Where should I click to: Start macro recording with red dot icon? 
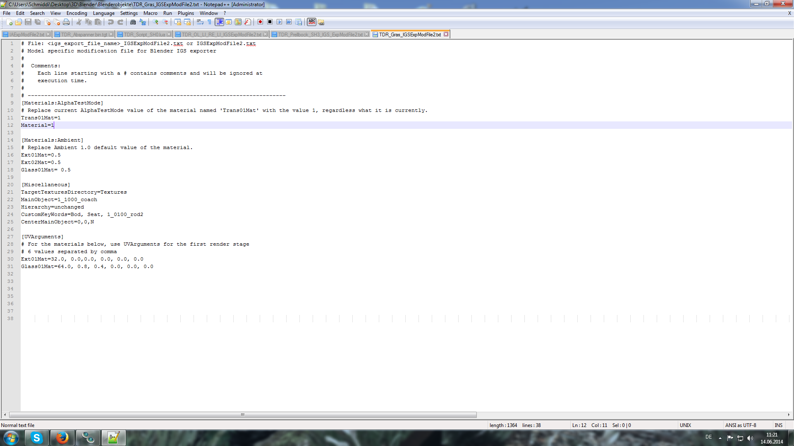(x=260, y=22)
